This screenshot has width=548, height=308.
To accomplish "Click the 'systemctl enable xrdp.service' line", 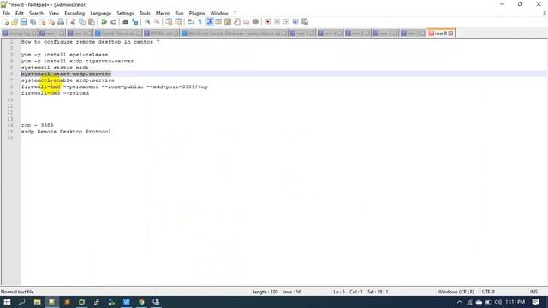I will pos(68,80).
